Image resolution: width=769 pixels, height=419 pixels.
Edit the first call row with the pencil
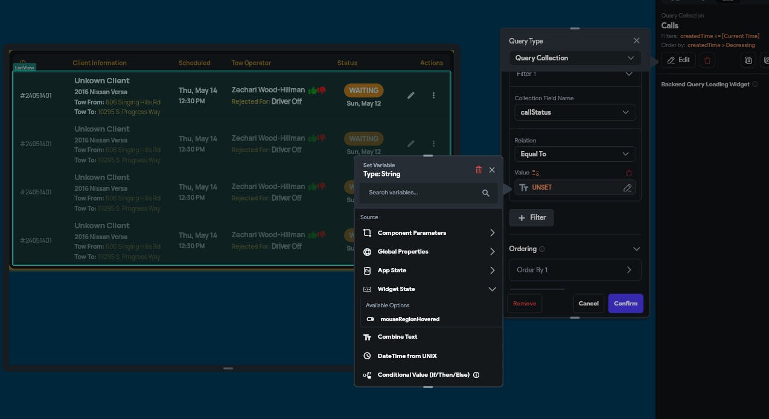411,95
